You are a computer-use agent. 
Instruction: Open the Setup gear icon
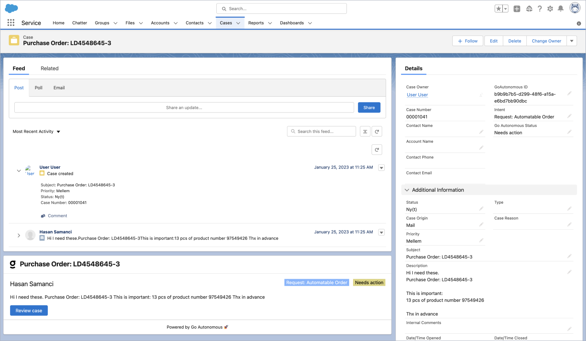(550, 9)
